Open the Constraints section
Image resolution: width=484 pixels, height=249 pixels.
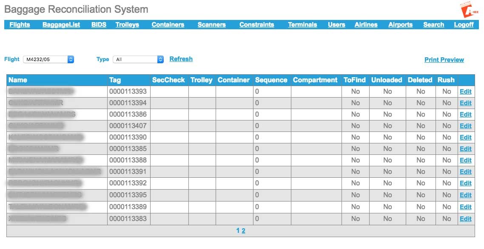257,25
